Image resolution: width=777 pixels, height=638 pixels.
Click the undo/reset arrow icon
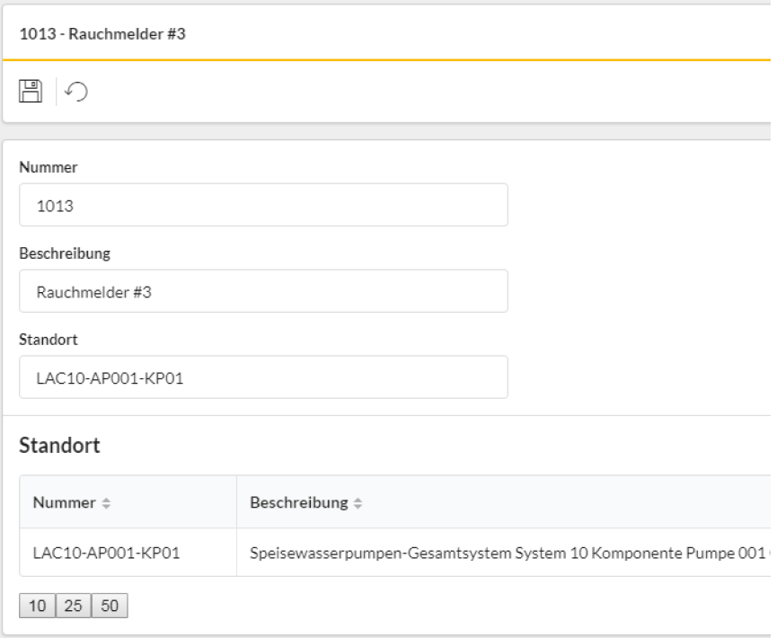tap(78, 91)
